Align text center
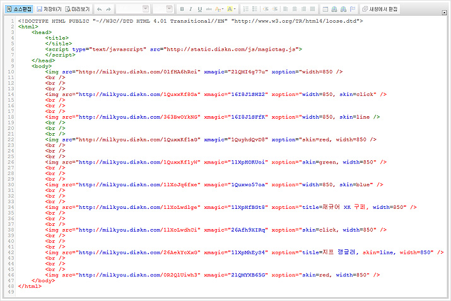The image size is (451, 301). point(295,9)
